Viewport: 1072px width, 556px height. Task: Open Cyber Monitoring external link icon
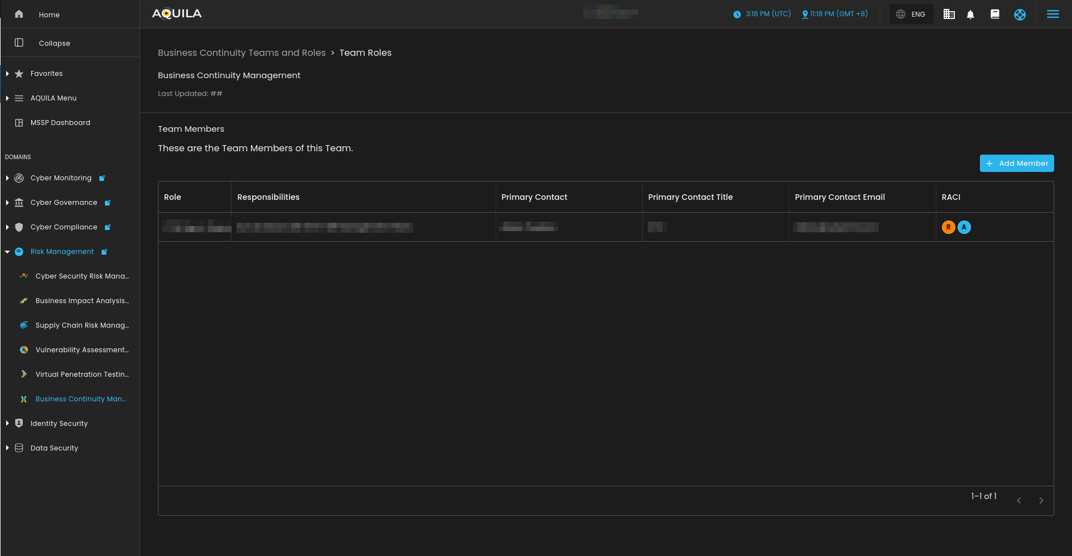(x=102, y=179)
